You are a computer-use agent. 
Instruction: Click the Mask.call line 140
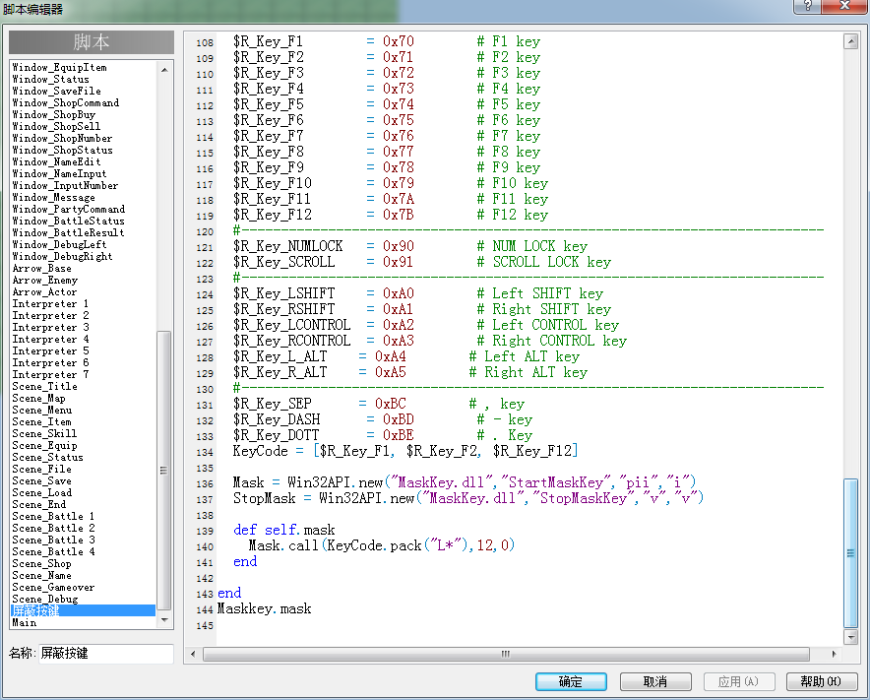[x=382, y=545]
